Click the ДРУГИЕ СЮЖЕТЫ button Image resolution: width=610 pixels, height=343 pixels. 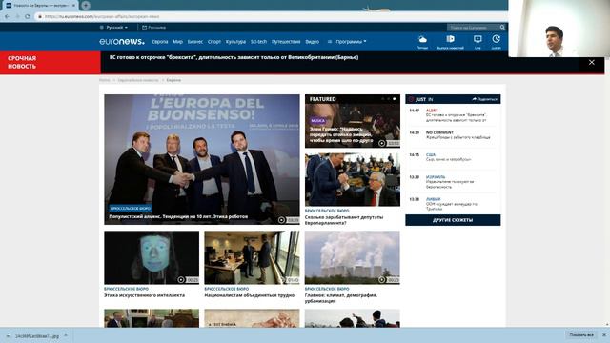click(453, 220)
